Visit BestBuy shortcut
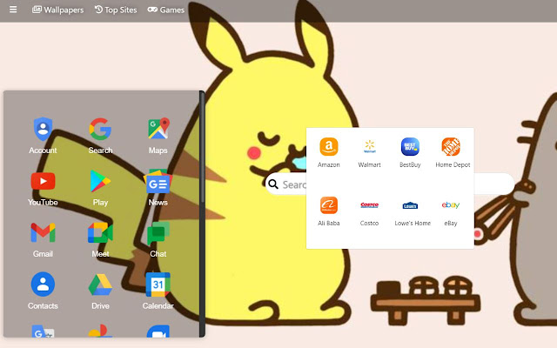This screenshot has height=348, width=557. (410, 153)
